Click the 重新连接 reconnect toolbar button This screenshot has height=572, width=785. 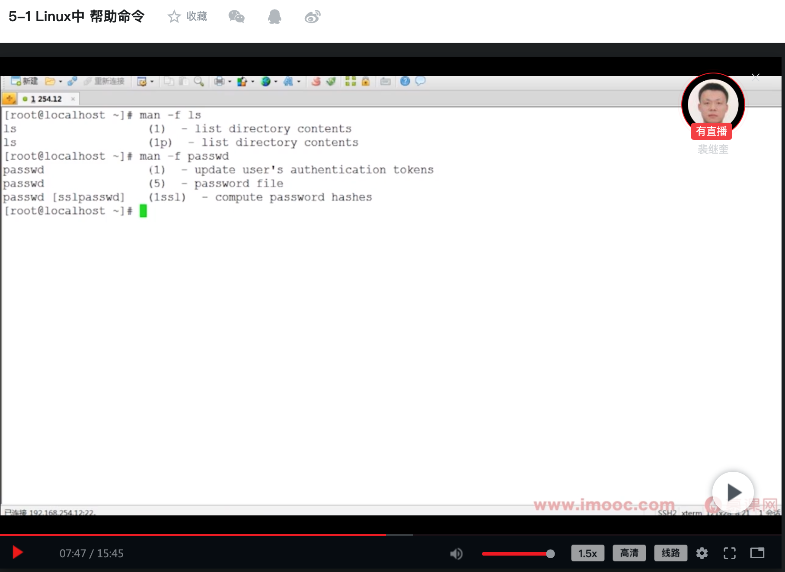[104, 81]
